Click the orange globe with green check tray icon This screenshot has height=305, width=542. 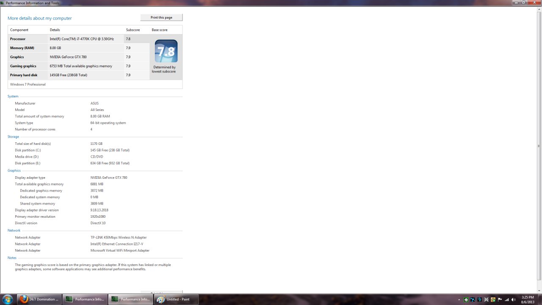(x=493, y=299)
